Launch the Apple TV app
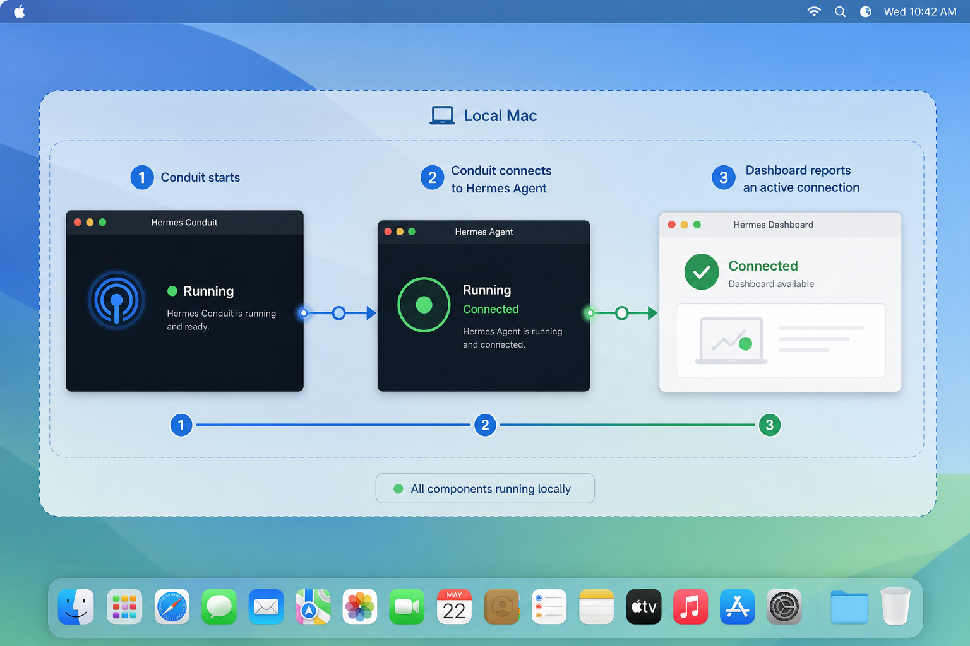 tap(644, 607)
